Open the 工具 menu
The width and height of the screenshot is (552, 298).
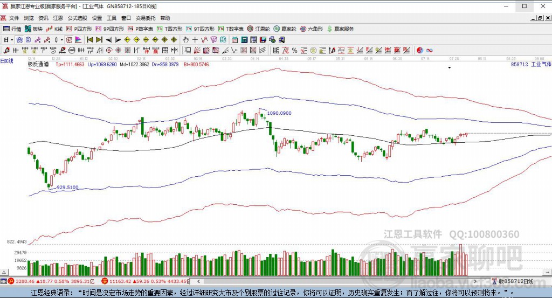111,18
